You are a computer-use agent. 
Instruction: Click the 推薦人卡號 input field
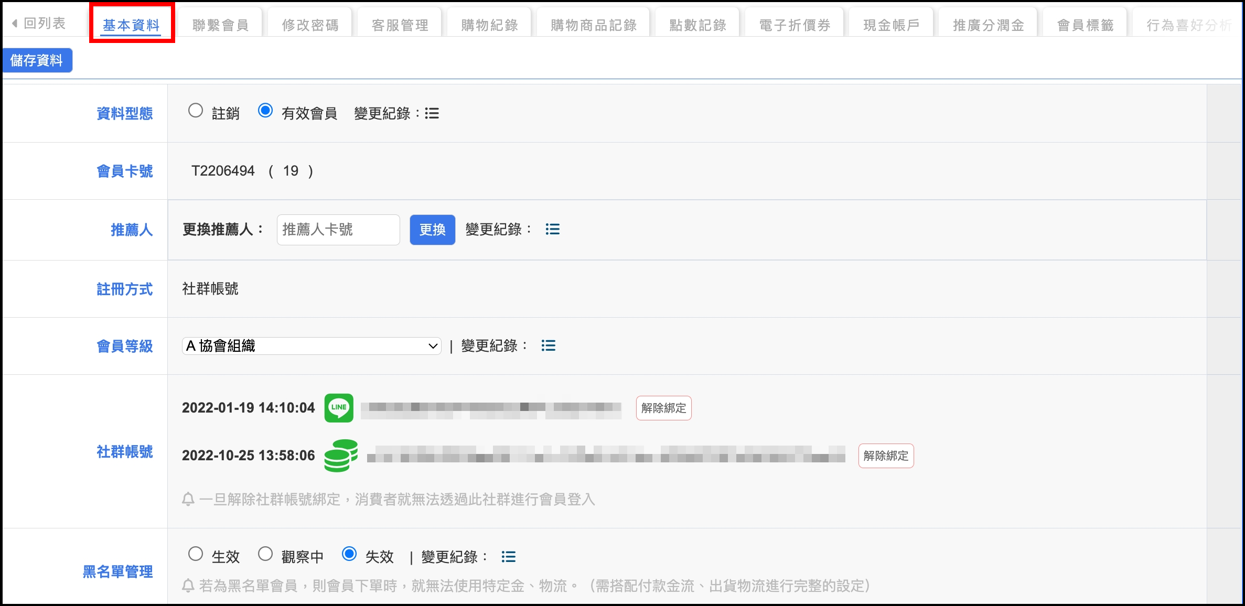(338, 230)
